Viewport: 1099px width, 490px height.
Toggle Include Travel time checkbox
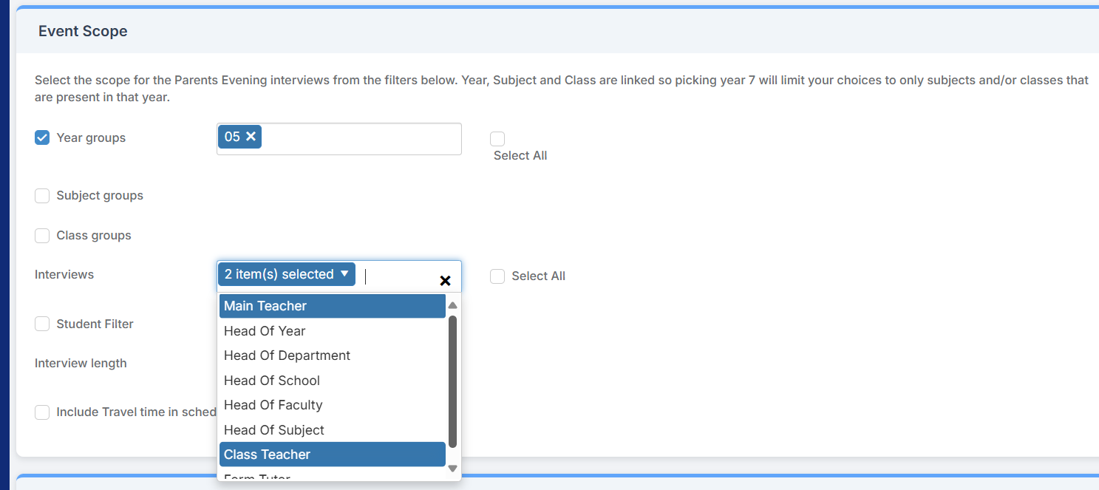point(42,412)
